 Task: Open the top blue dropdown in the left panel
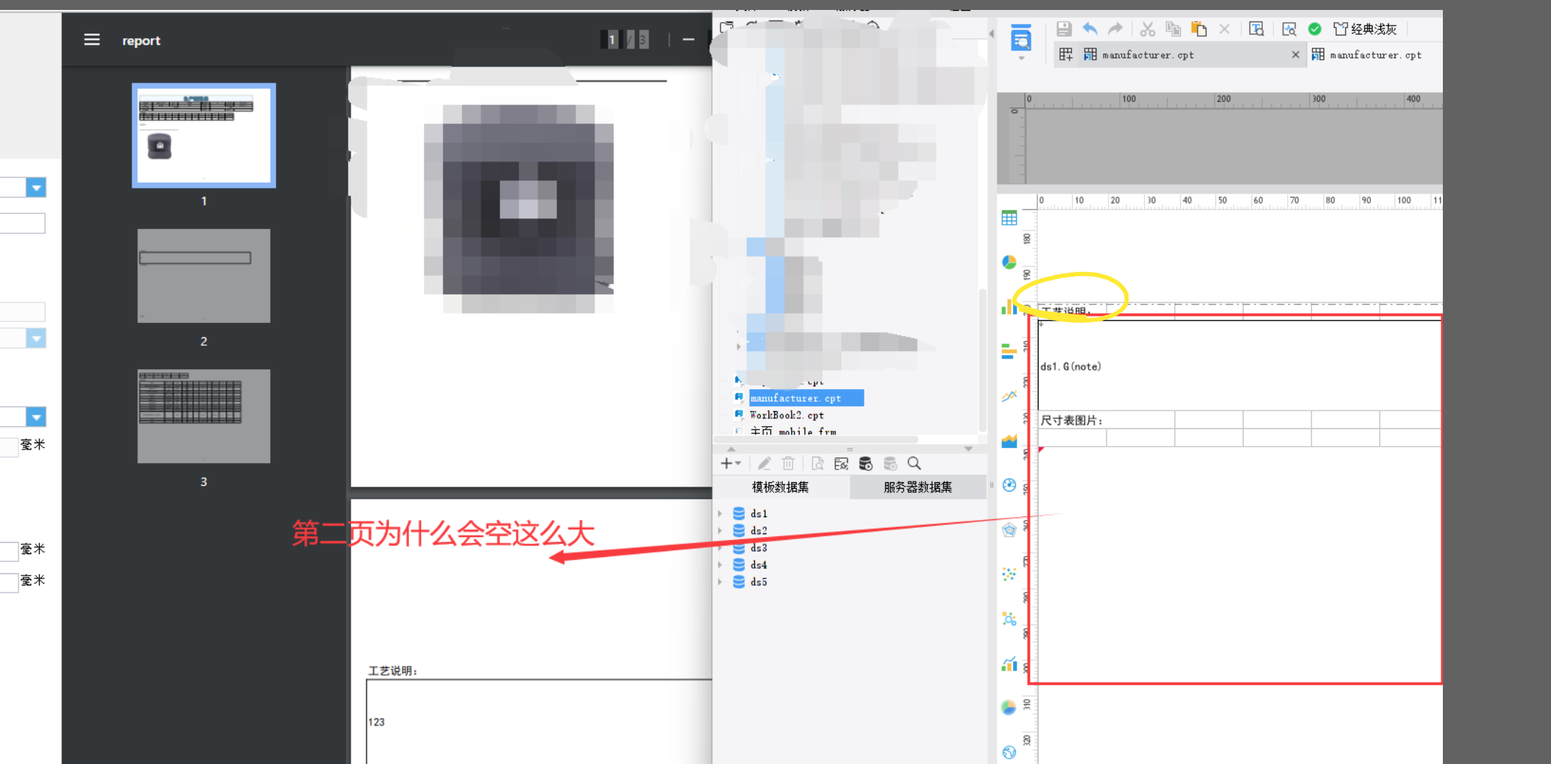click(36, 187)
